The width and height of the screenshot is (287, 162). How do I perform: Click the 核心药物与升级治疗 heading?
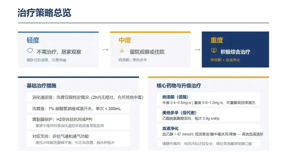179,86
